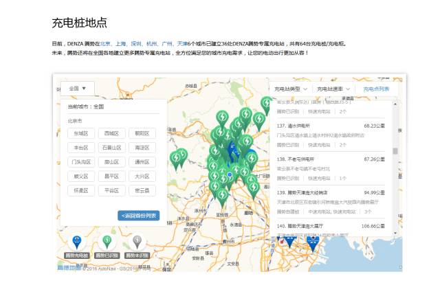The image size is (440, 285).
Task: Open the 深圳 city link
Action: coord(136,44)
